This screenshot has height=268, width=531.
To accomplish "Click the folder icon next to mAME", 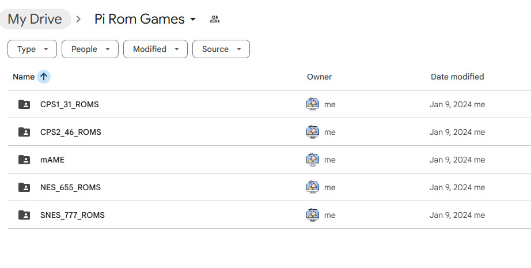I will (x=24, y=160).
